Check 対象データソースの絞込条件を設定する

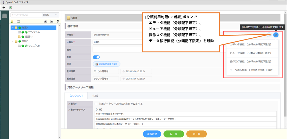coord(96,104)
